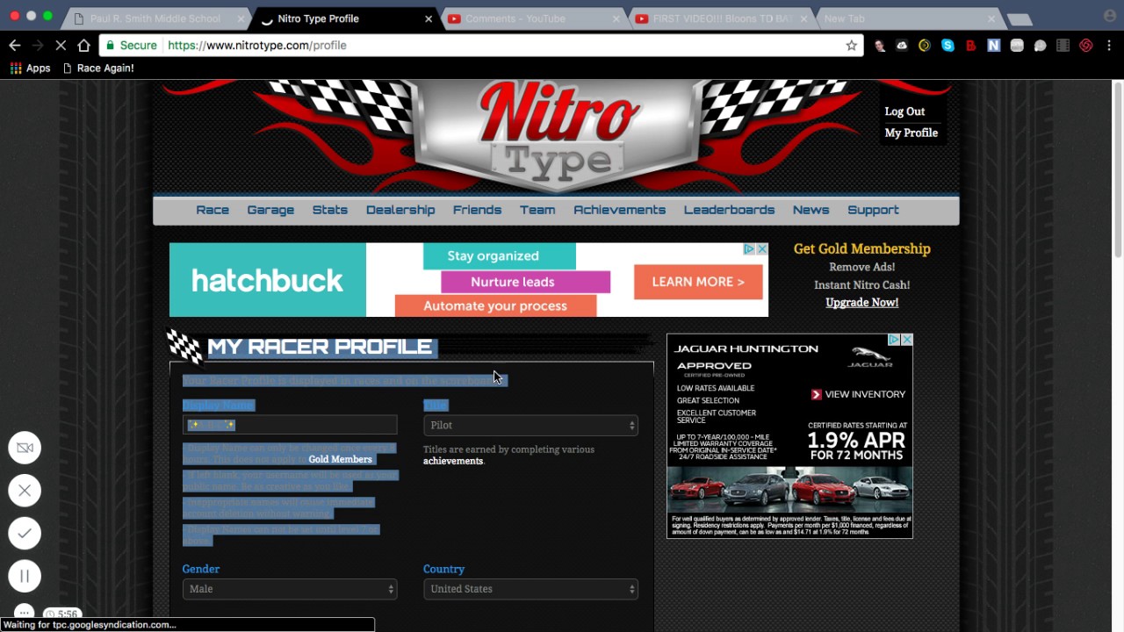Close the Jaguar ad X icon
1124x632 pixels.
[x=907, y=340]
